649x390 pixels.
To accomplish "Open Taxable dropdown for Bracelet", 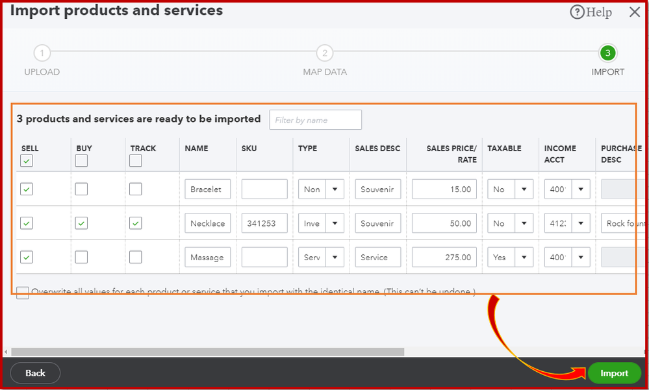I will [524, 189].
